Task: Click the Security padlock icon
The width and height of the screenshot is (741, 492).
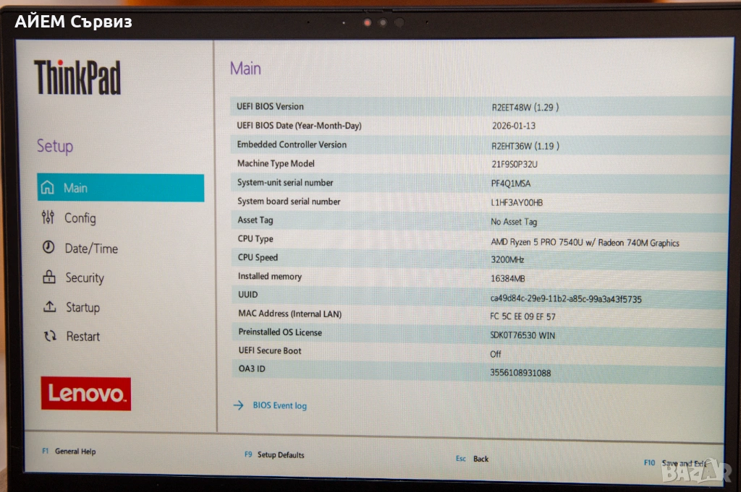Action: pyautogui.click(x=48, y=277)
